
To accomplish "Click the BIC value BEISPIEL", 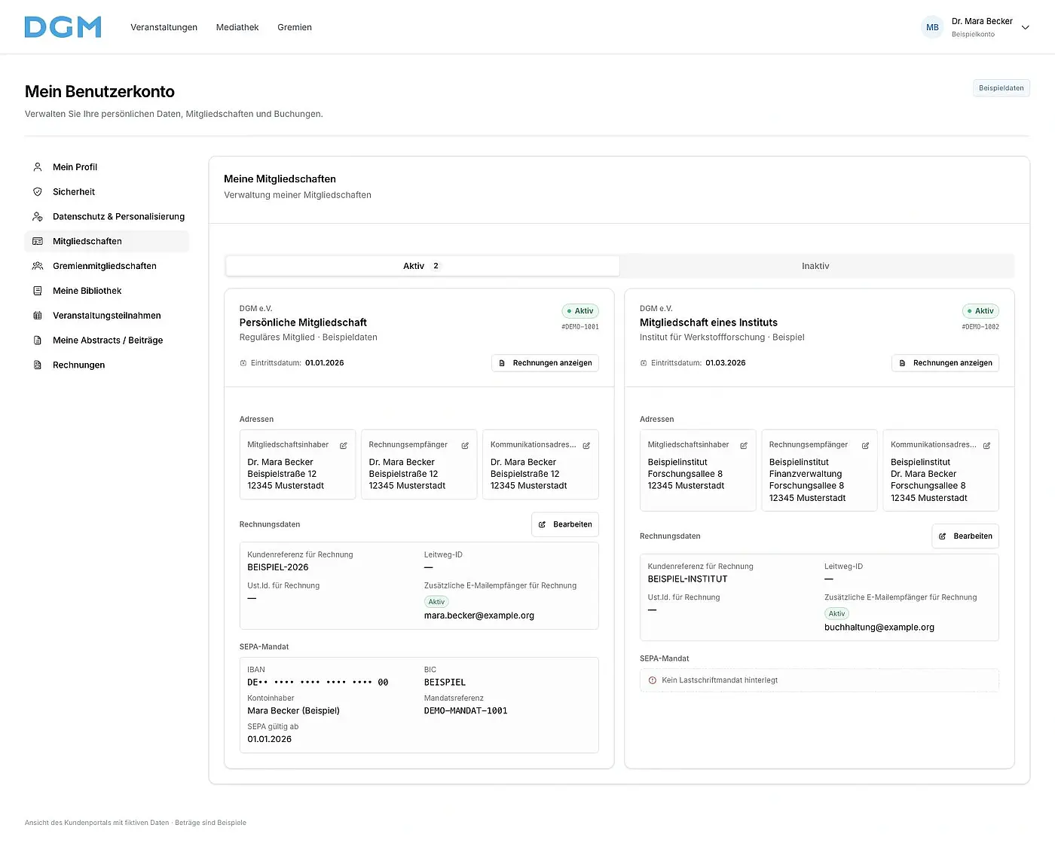I will coord(445,683).
